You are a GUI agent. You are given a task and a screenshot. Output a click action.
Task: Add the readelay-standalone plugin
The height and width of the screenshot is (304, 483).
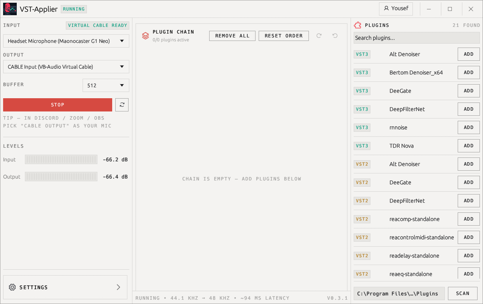tap(469, 256)
